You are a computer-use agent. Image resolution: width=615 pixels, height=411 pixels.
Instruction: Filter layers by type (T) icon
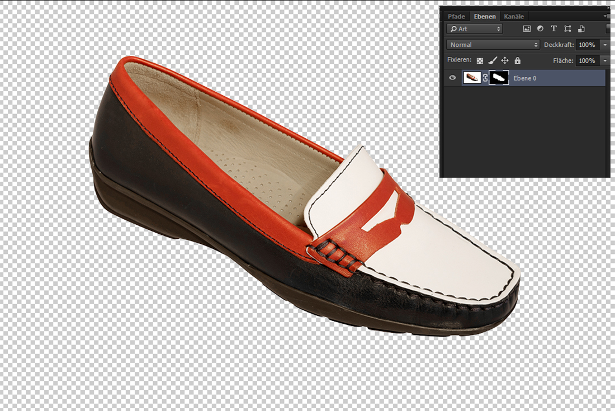point(553,29)
